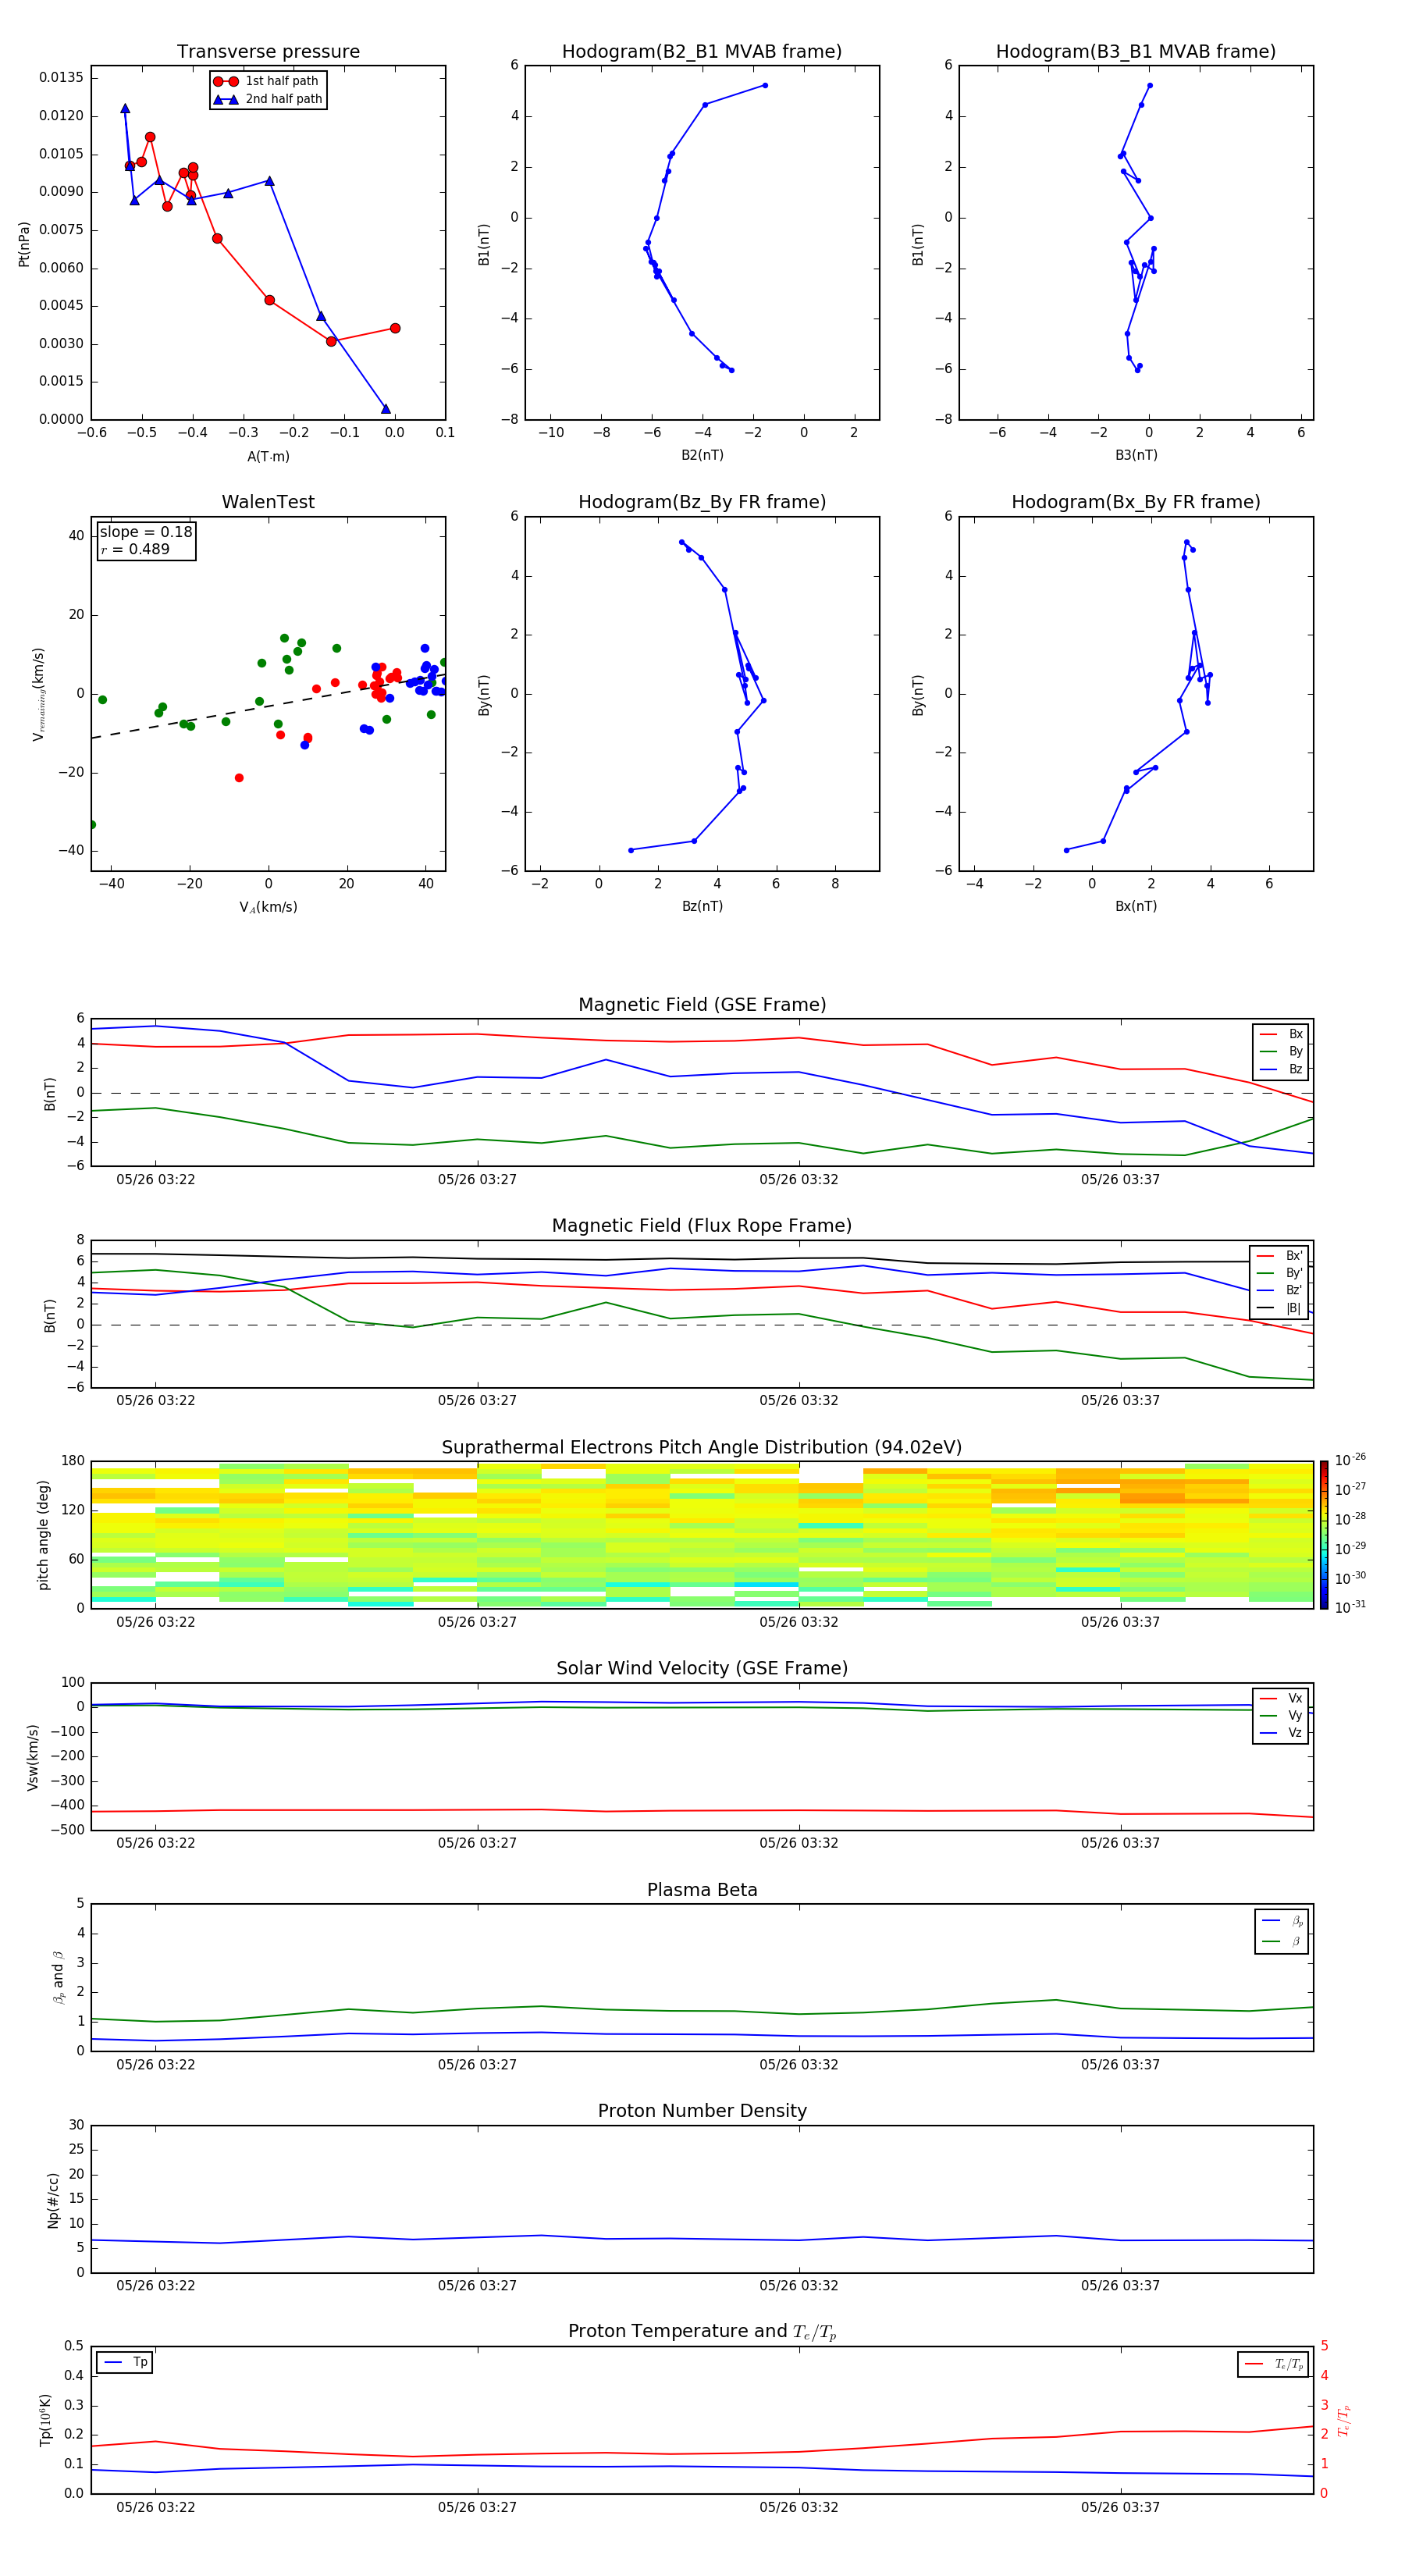Click the 'B3(nT)' x-axis label
Viewport: 1405px width, 2576px height.
(x=1136, y=455)
